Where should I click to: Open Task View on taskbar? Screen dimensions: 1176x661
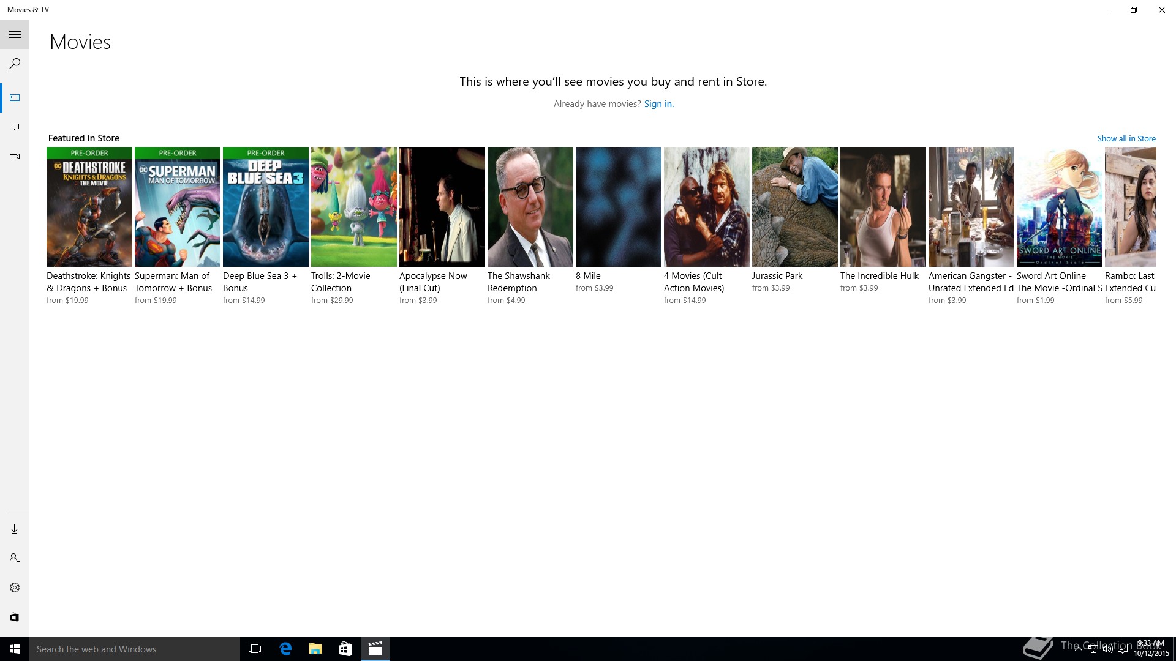[255, 649]
